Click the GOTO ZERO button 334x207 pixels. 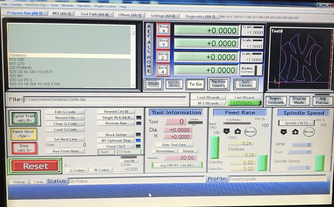pyautogui.click(x=175, y=84)
